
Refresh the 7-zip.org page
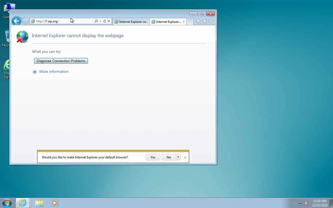(x=105, y=21)
